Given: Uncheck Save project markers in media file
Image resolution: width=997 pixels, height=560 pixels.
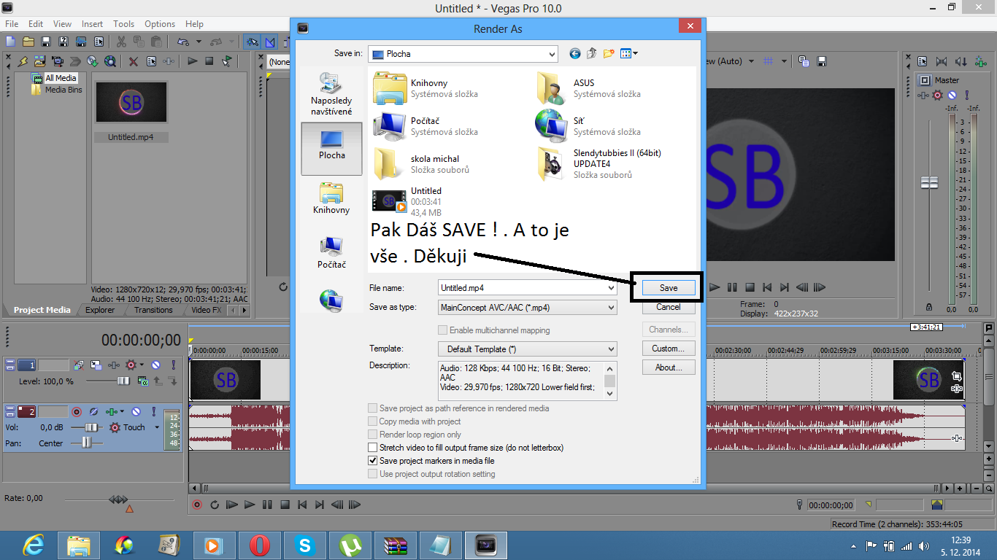Looking at the screenshot, I should [x=373, y=461].
